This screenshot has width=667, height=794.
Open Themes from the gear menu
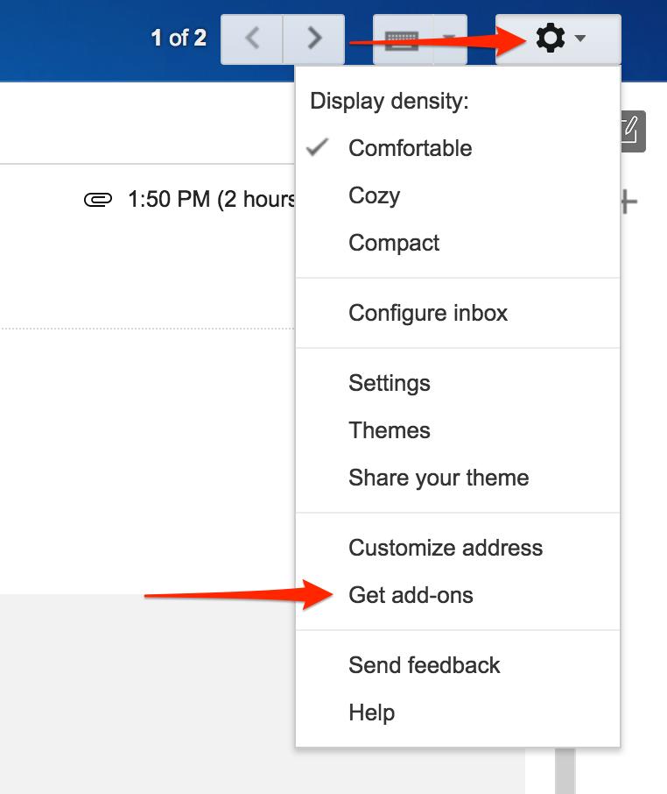coord(458,430)
